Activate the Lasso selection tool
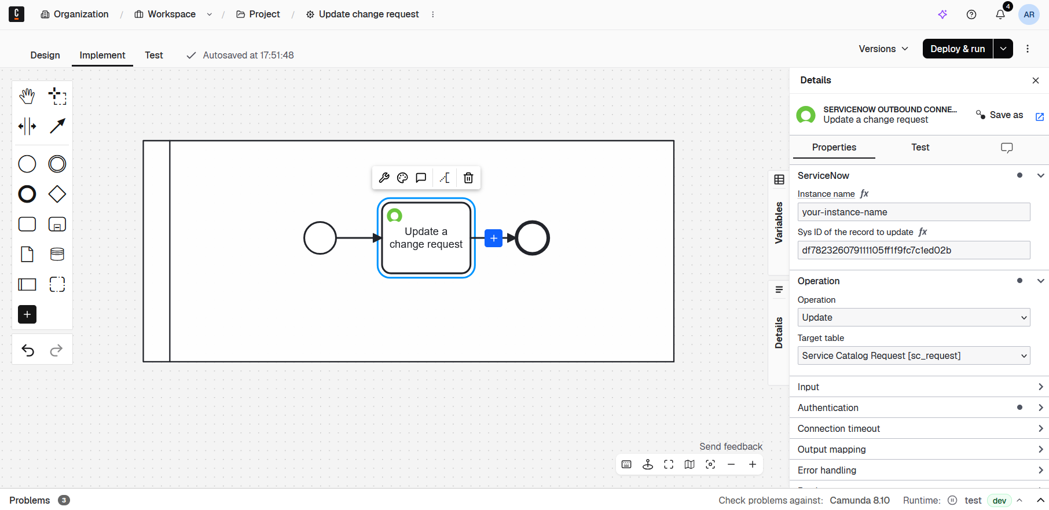Image resolution: width=1049 pixels, height=510 pixels. (x=57, y=96)
